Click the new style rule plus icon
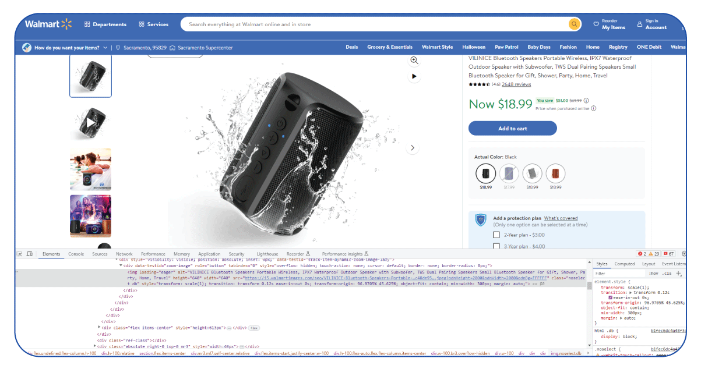Image resolution: width=701 pixels, height=369 pixels. coord(678,273)
